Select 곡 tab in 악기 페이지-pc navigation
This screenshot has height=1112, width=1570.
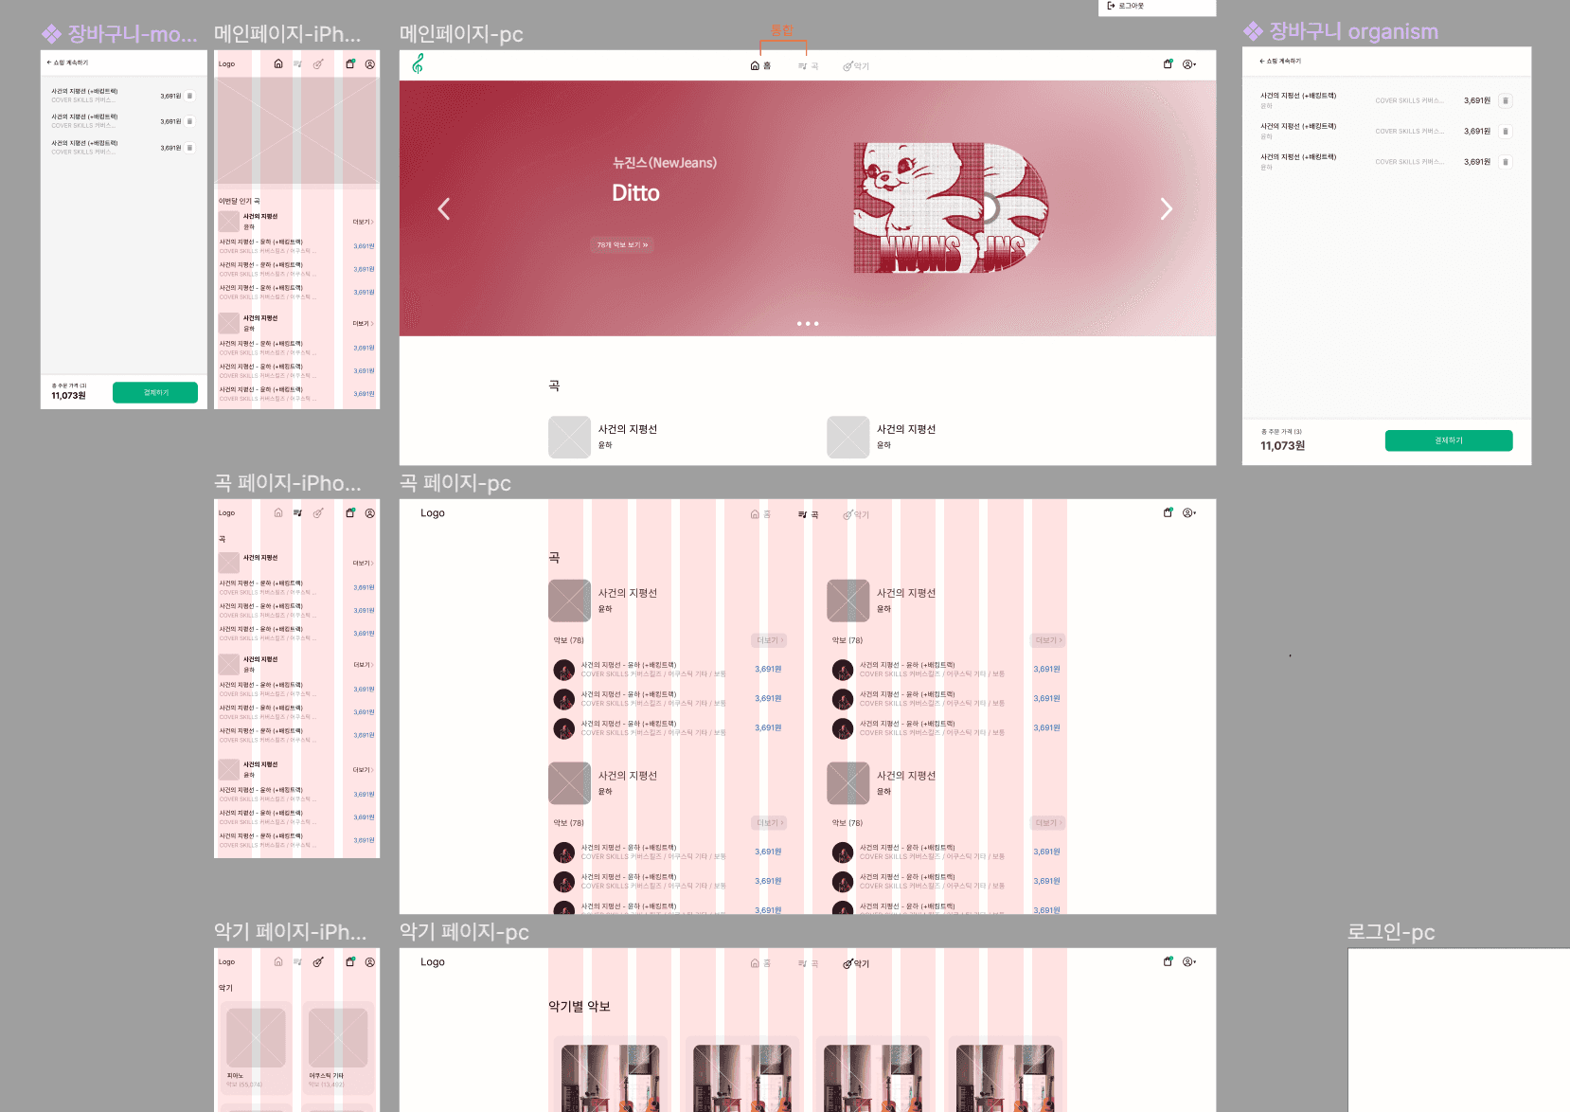pyautogui.click(x=808, y=963)
